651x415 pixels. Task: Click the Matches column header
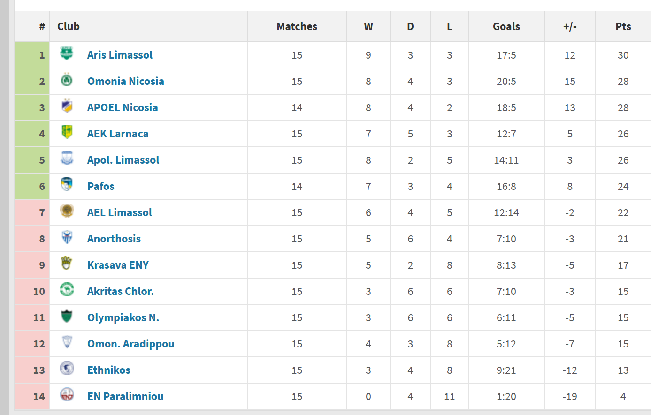tap(297, 26)
